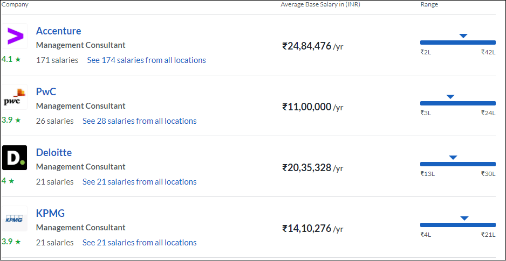Click Deloitte salary range bar
506x261 pixels.
(x=457, y=164)
